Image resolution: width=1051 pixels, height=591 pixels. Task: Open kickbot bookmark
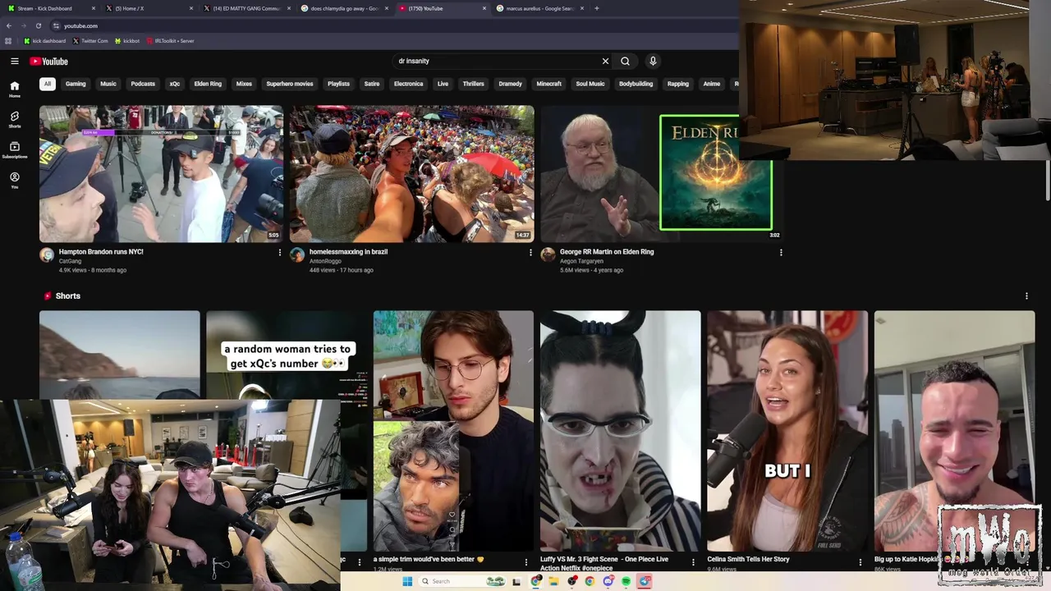[127, 40]
